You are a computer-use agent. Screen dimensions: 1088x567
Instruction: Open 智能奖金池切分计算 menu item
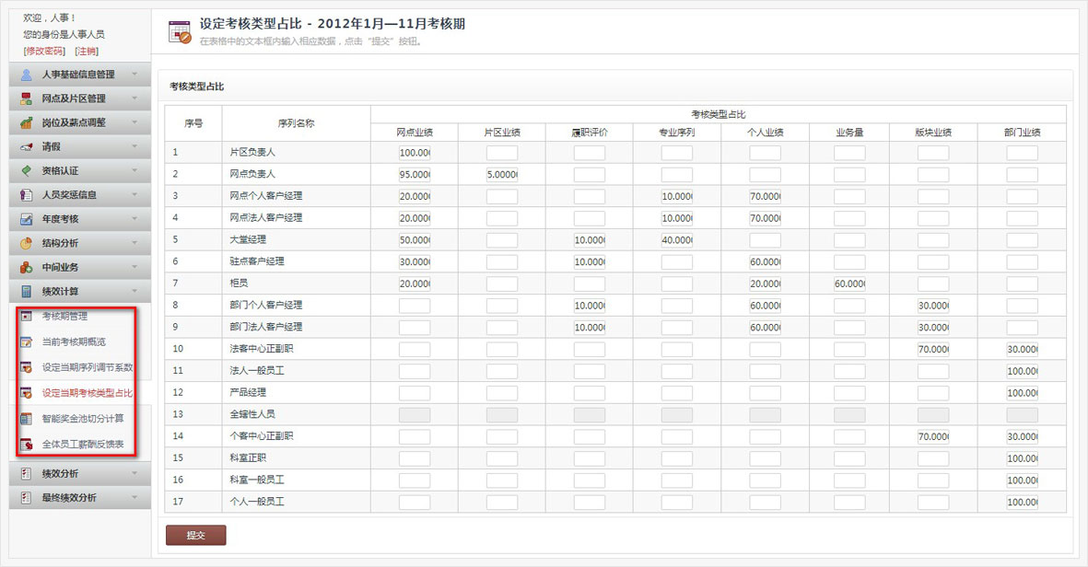coord(83,419)
